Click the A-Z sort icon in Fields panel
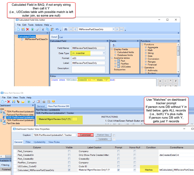The image size is (194, 175). point(114,45)
